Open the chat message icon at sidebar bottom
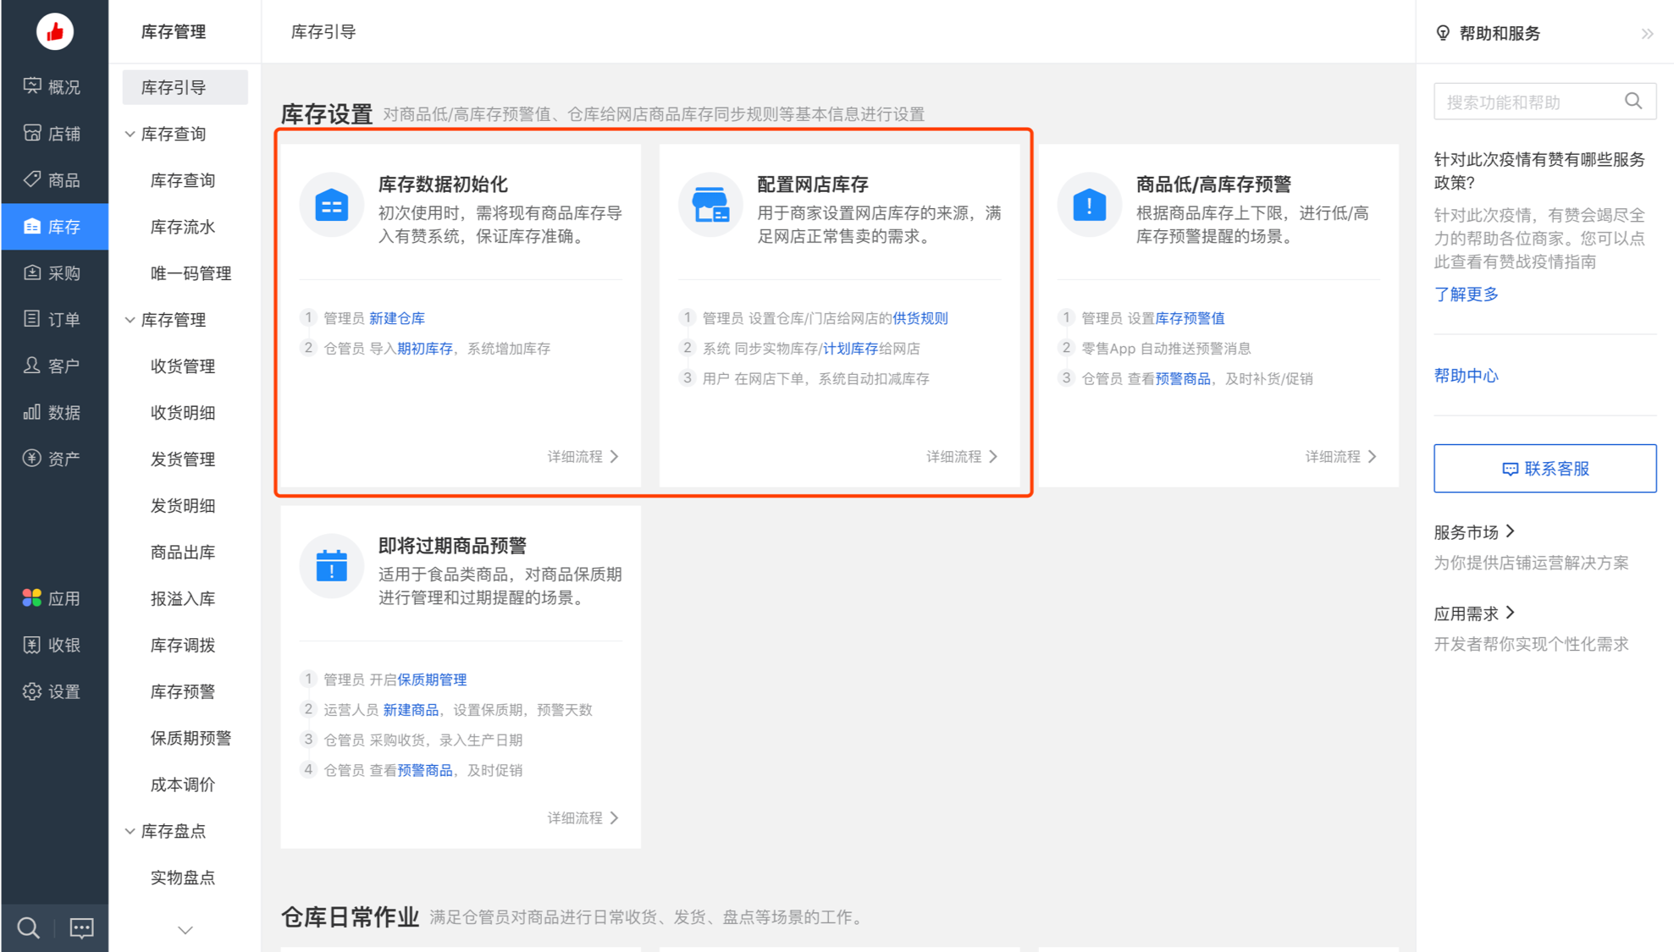The image size is (1674, 952). click(81, 928)
